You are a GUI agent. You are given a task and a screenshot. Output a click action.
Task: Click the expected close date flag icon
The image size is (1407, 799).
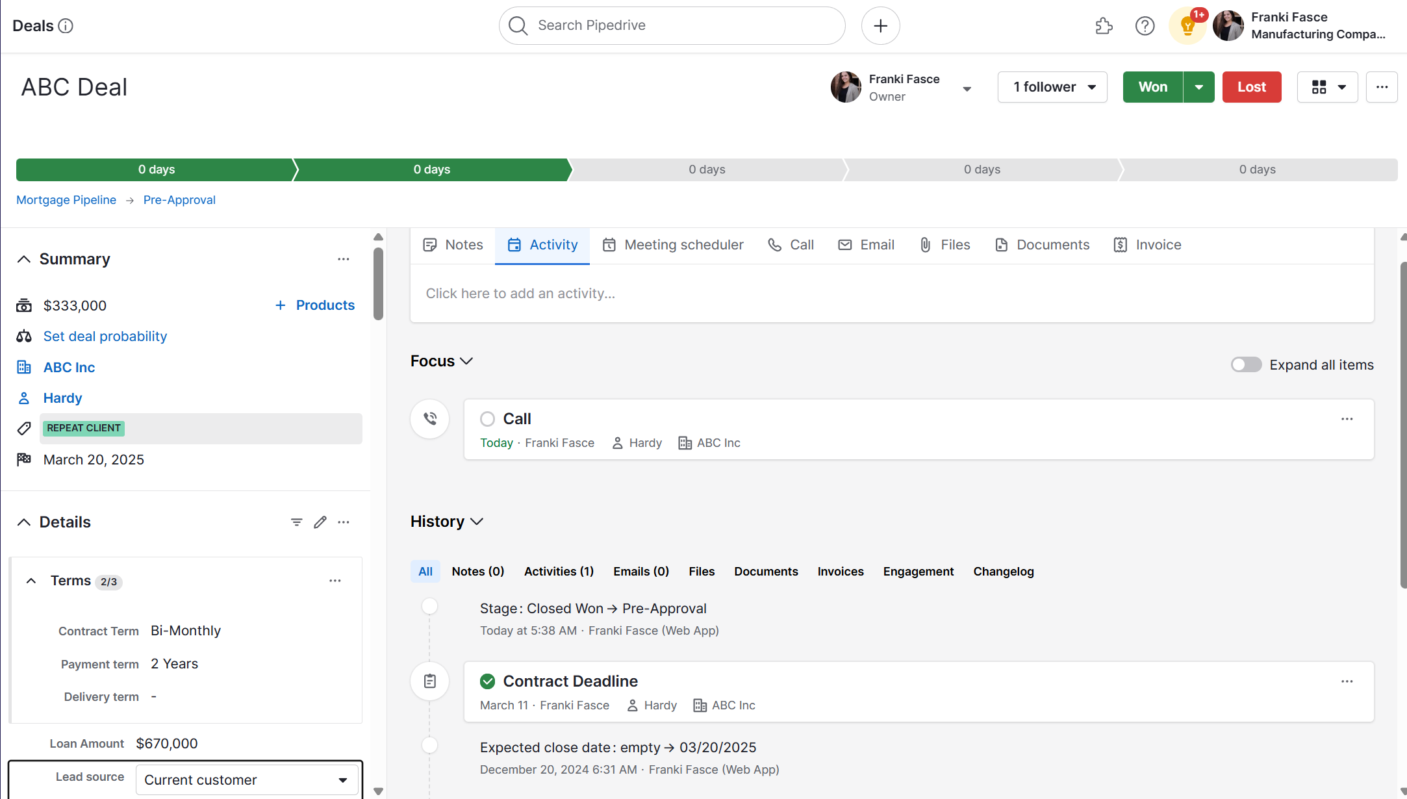24,459
